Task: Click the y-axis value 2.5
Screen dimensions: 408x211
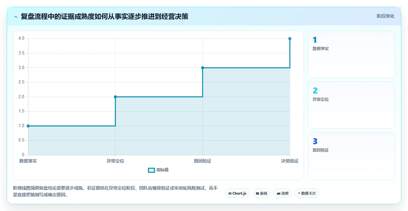Action: click(21, 82)
